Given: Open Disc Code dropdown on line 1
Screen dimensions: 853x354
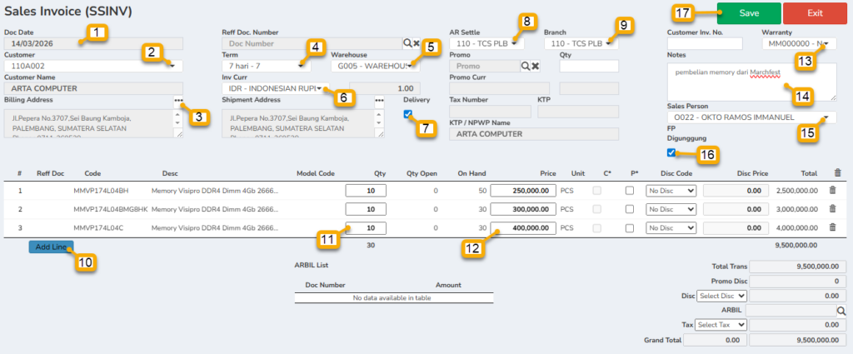Looking at the screenshot, I should pyautogui.click(x=671, y=190).
